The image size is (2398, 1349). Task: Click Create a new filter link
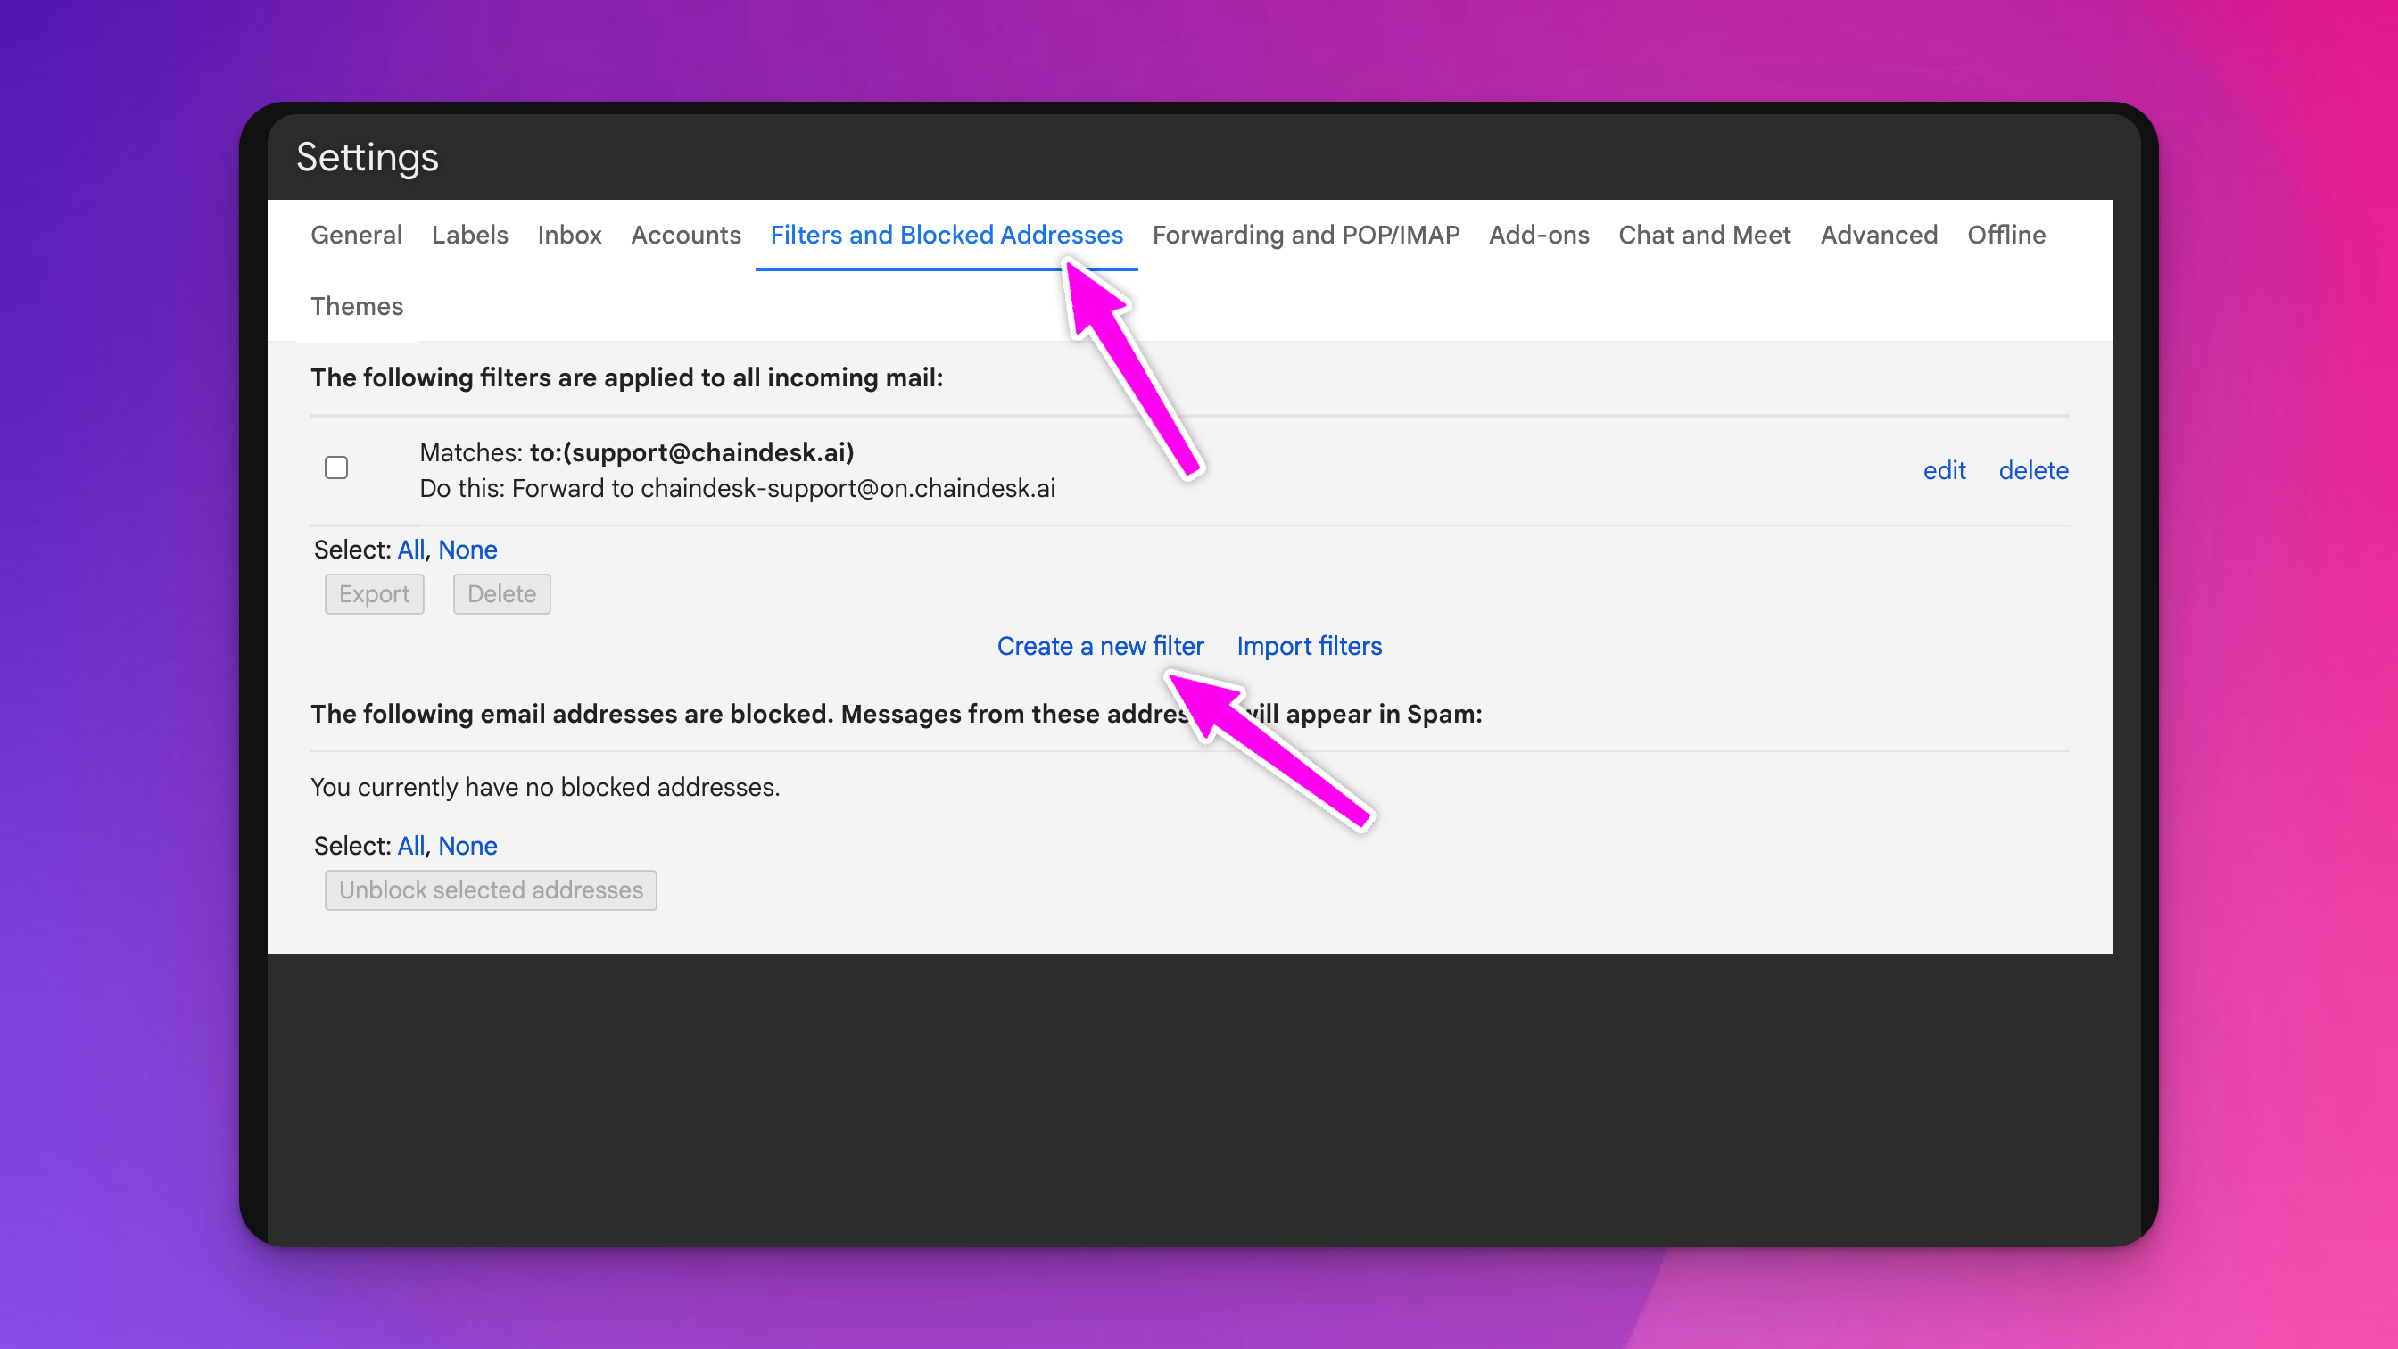1099,646
